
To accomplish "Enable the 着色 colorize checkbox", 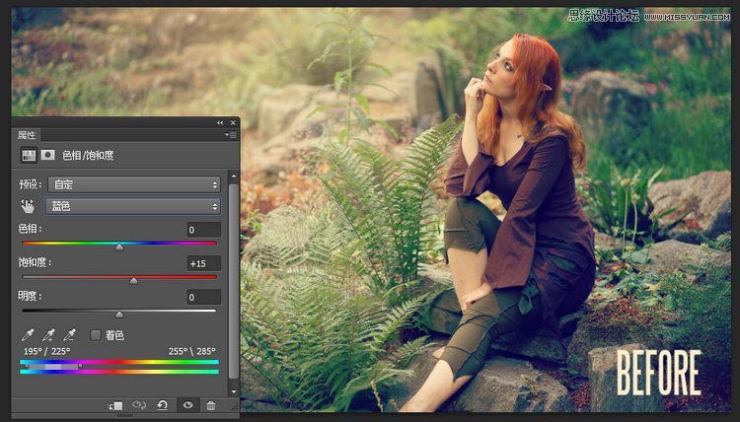I will (x=96, y=335).
